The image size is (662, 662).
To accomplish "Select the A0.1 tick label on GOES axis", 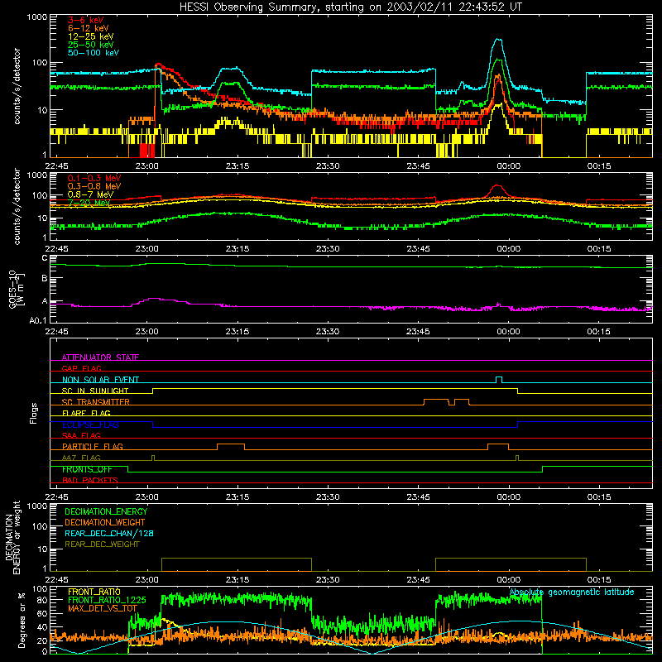I will coord(38,321).
